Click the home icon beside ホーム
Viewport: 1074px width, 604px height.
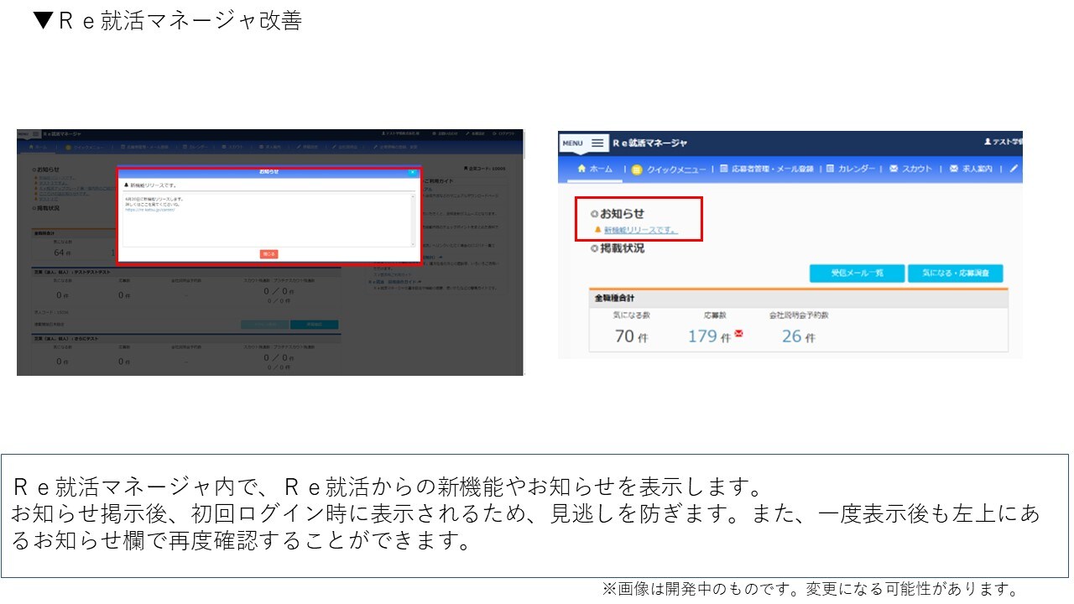[581, 169]
